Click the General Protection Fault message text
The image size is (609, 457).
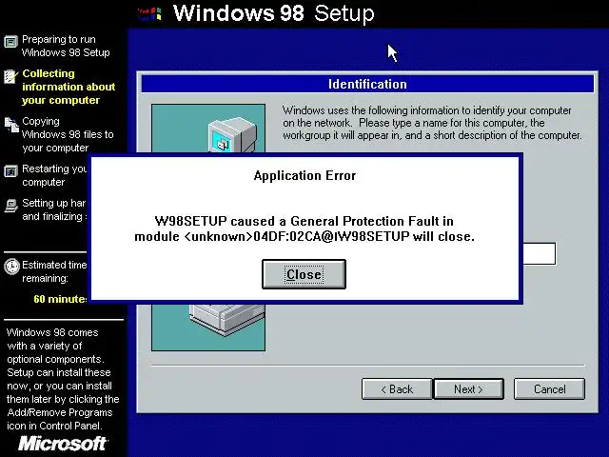click(x=304, y=228)
